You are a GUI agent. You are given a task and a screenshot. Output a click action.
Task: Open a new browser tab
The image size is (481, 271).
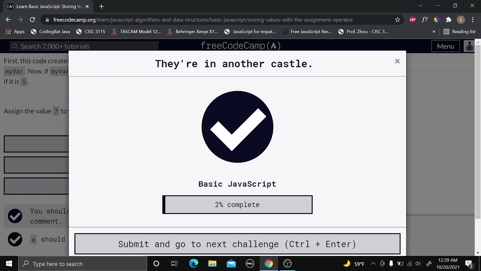coord(101,6)
